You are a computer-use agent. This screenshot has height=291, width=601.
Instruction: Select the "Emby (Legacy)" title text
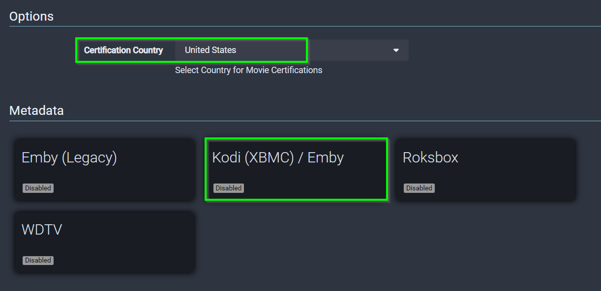coord(69,158)
